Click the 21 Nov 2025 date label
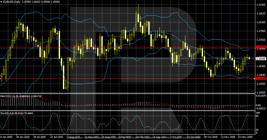Image resolution: width=267 pixels, height=140 pixels. (245, 137)
